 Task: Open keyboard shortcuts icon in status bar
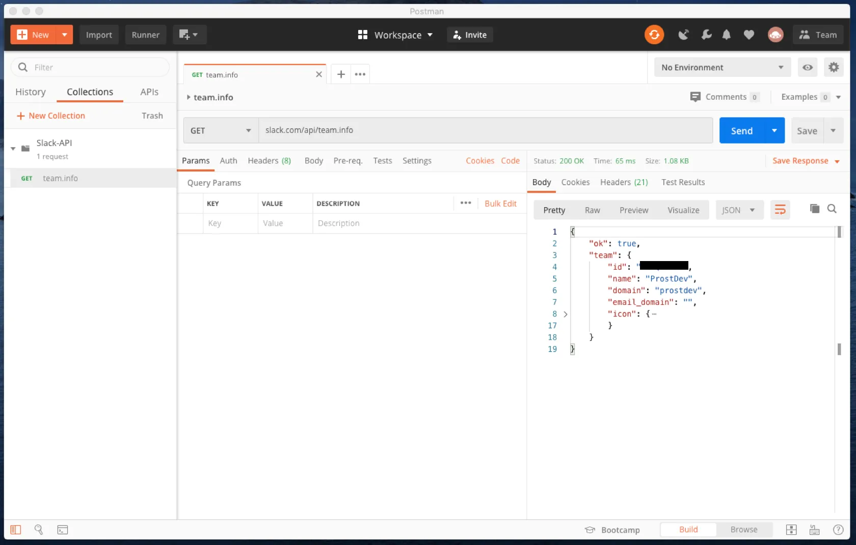[815, 530]
